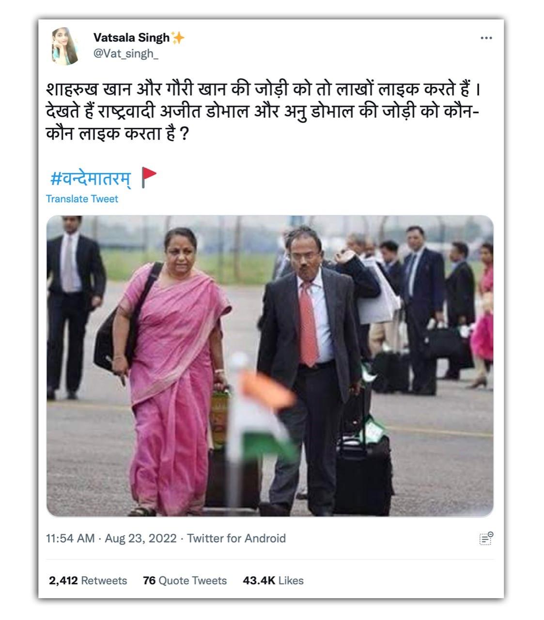544x620 pixels.
Task: Click Twitter for Android source label
Action: click(x=236, y=539)
